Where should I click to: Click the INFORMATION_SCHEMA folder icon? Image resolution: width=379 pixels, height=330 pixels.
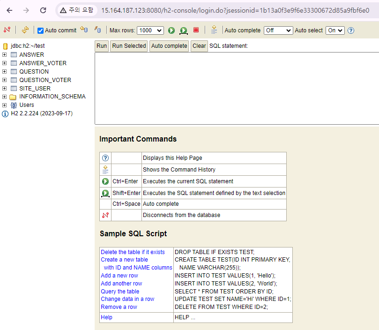(13, 97)
